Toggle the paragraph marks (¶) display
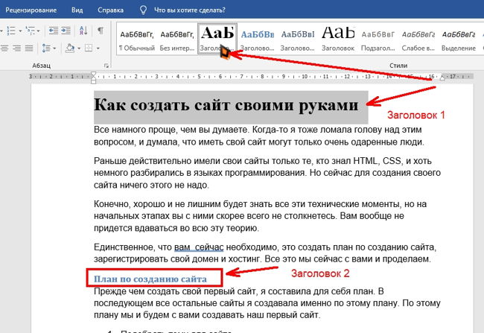Image resolution: width=484 pixels, height=333 pixels. [x=101, y=31]
